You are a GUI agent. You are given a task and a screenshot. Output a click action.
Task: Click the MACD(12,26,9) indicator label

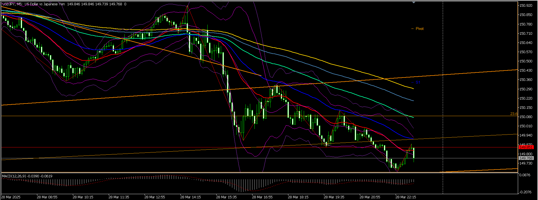[14, 176]
